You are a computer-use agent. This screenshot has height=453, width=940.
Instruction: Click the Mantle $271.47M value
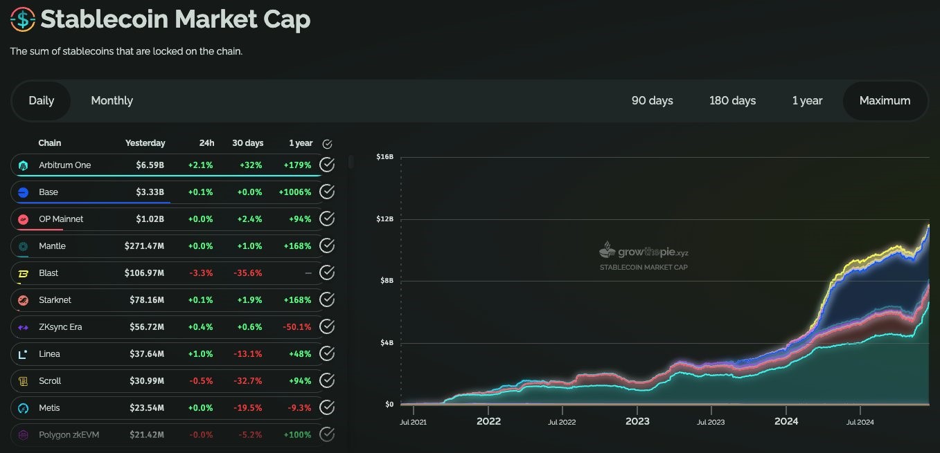tap(144, 246)
